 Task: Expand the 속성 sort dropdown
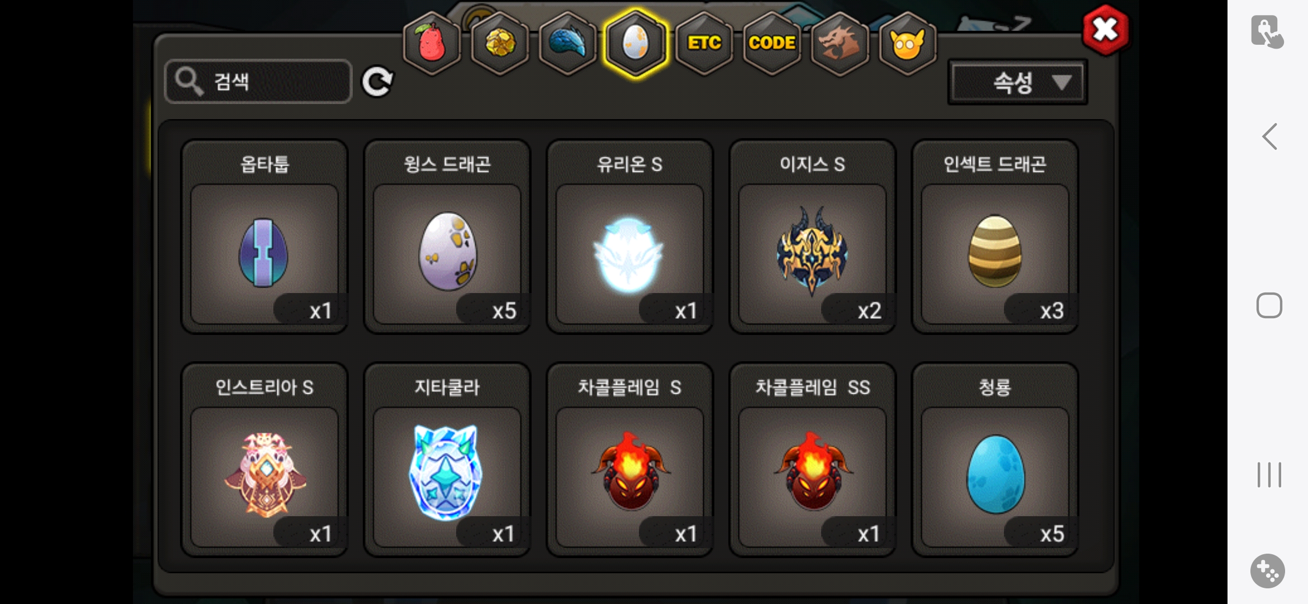(1018, 83)
